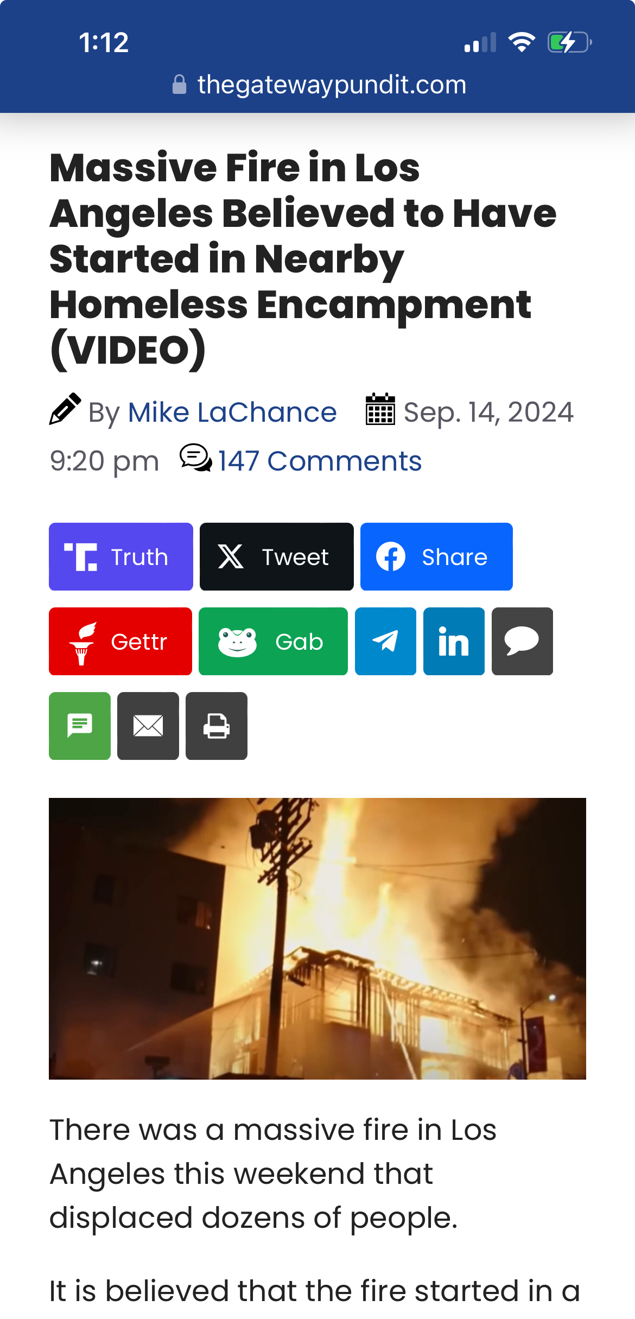This screenshot has height=1319, width=635.
Task: Click the gray speech bubble share icon
Action: tap(522, 641)
